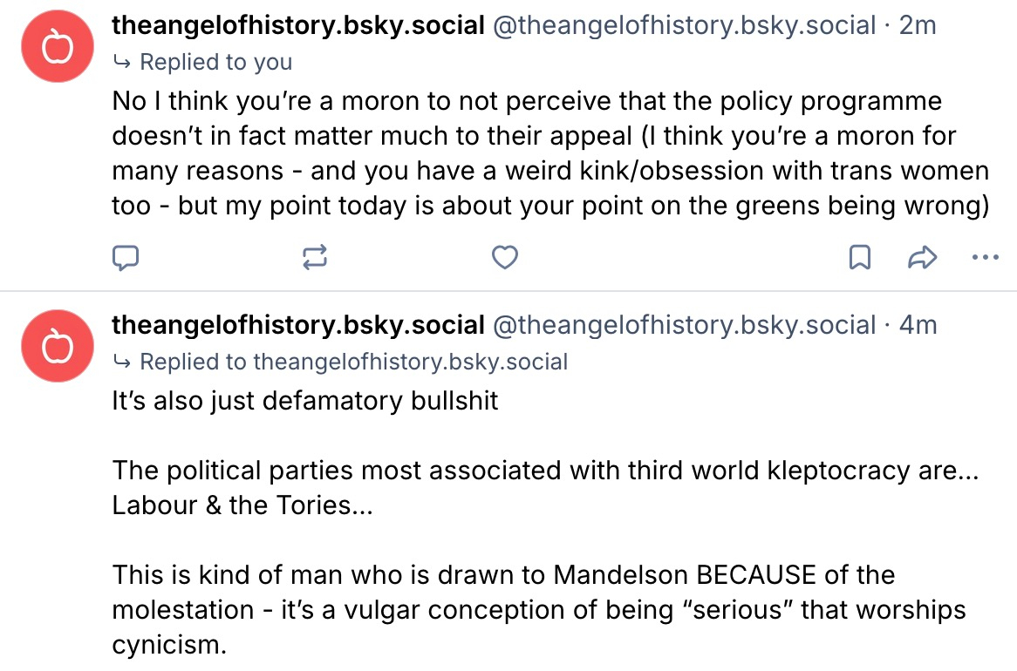Open the three-dot more options menu
Screen dimensions: 1017x671
pyautogui.click(x=985, y=257)
